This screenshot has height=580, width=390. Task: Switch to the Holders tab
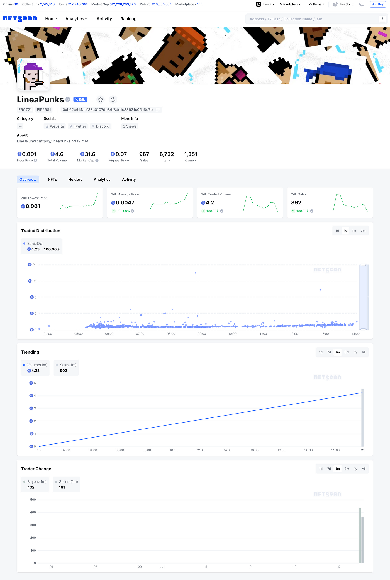coord(75,180)
